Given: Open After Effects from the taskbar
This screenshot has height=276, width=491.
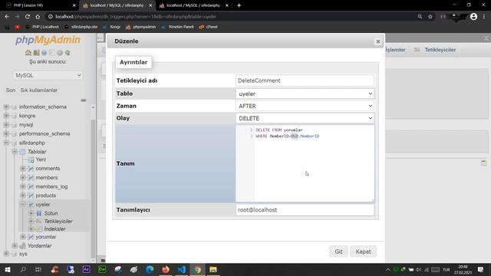Looking at the screenshot, I should coord(86,269).
